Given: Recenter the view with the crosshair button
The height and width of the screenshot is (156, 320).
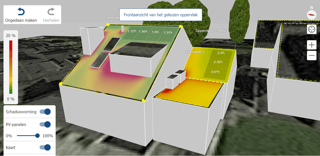Looking at the screenshot, I should [312, 30].
